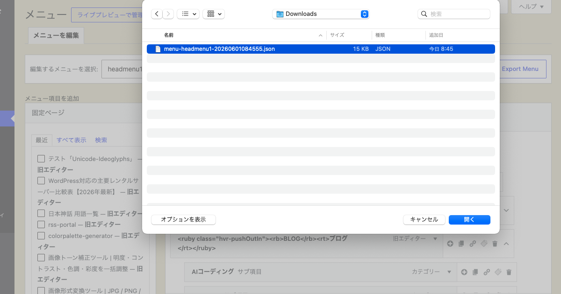Open the list view options dropdown
561x294 pixels.
tap(188, 14)
